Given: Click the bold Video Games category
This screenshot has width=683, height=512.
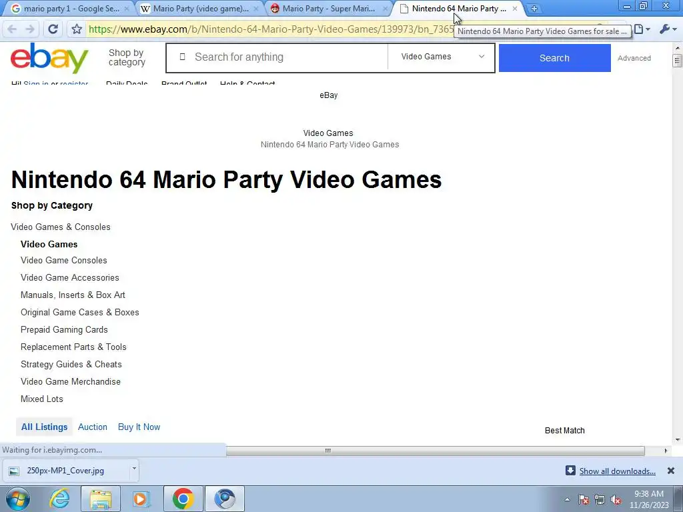Looking at the screenshot, I should 49,244.
